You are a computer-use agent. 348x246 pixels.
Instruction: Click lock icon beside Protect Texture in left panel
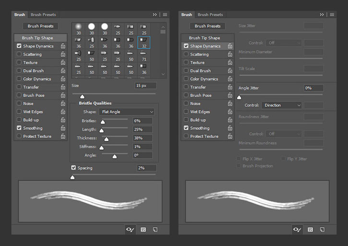(x=63, y=136)
